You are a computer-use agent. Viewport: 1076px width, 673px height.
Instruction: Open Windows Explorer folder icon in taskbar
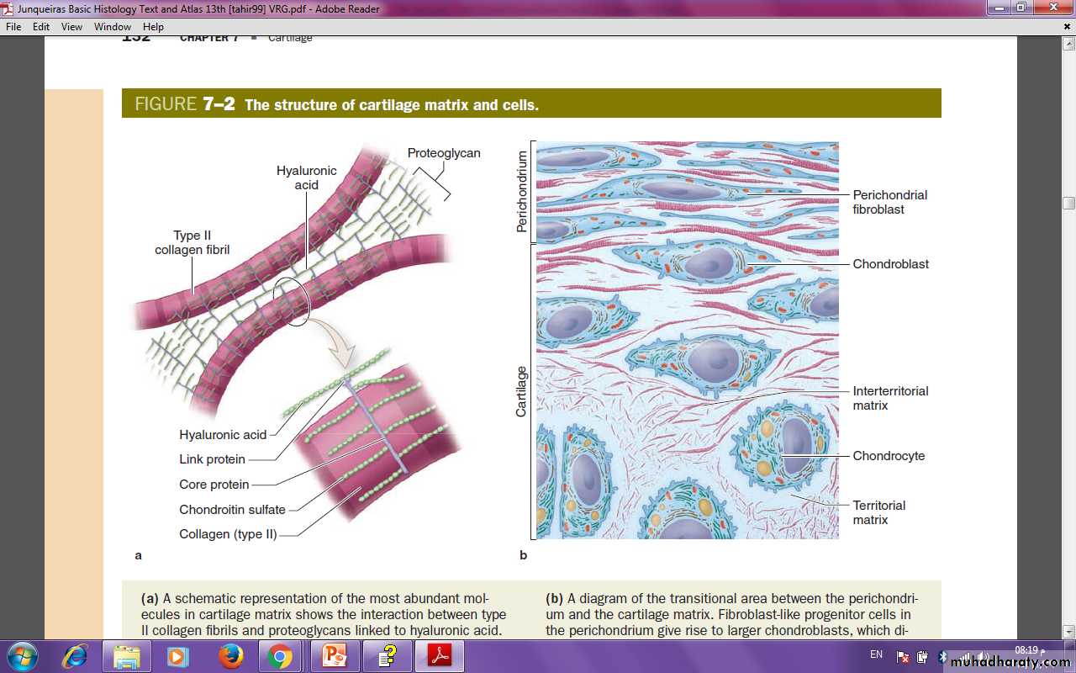(x=127, y=656)
